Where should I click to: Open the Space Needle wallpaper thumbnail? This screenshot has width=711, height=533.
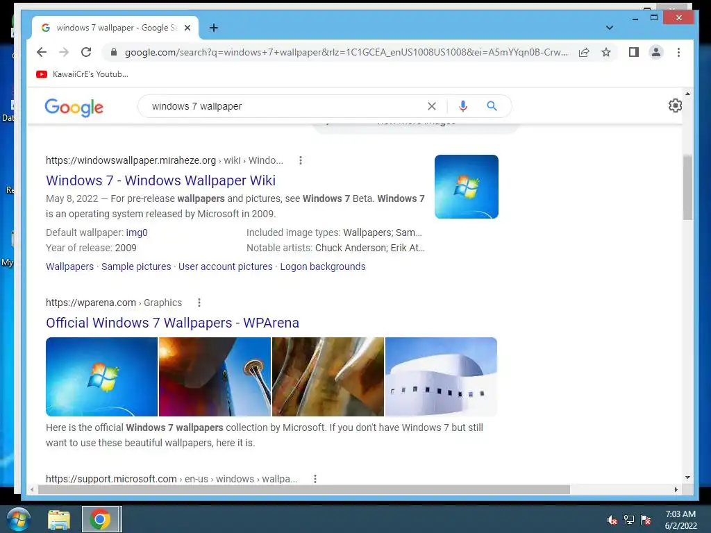[x=215, y=377]
